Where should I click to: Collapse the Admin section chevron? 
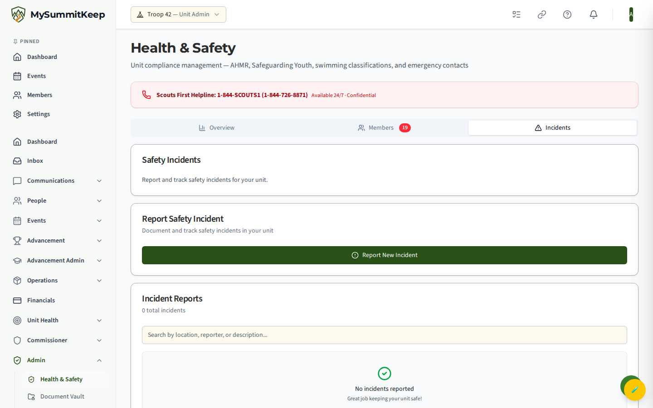[x=99, y=360]
